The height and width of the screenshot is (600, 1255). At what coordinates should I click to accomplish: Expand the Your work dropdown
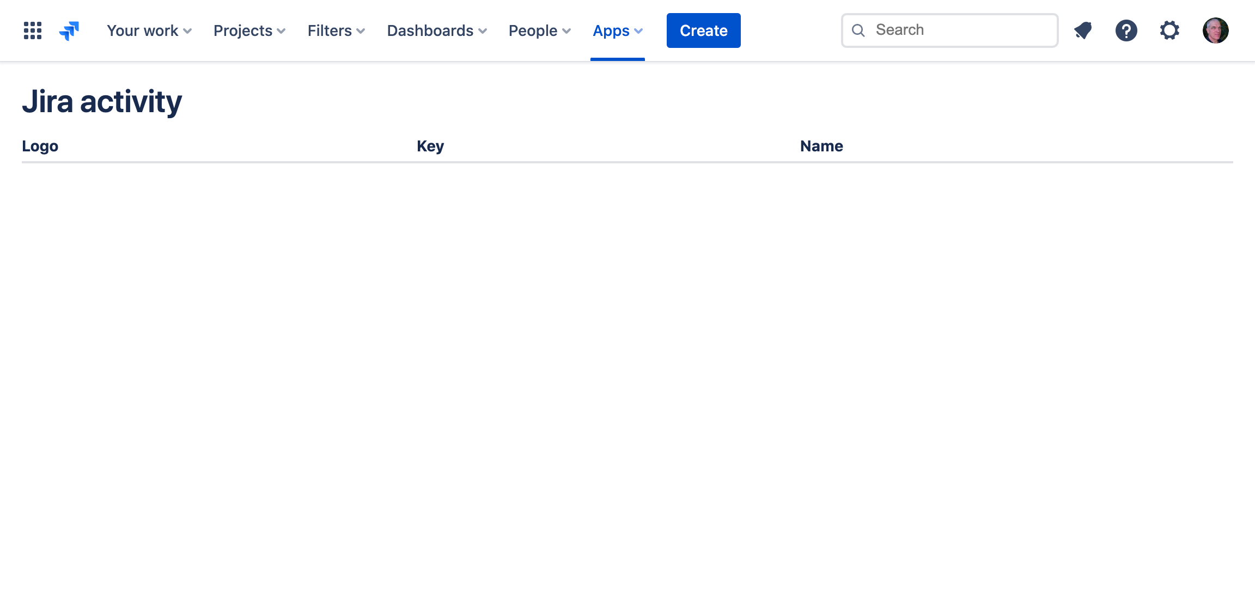pos(149,30)
